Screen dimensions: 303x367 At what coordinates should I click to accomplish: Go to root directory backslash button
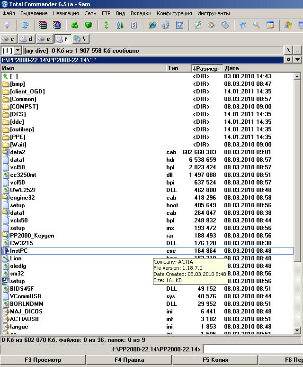288,50
